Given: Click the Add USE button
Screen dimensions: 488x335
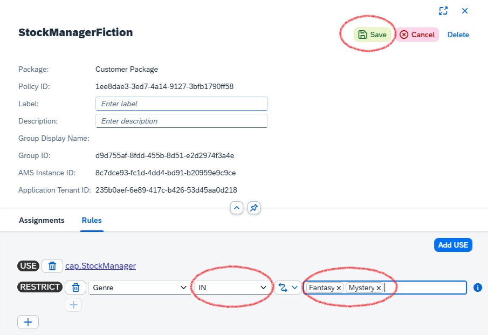Looking at the screenshot, I should click(453, 244).
